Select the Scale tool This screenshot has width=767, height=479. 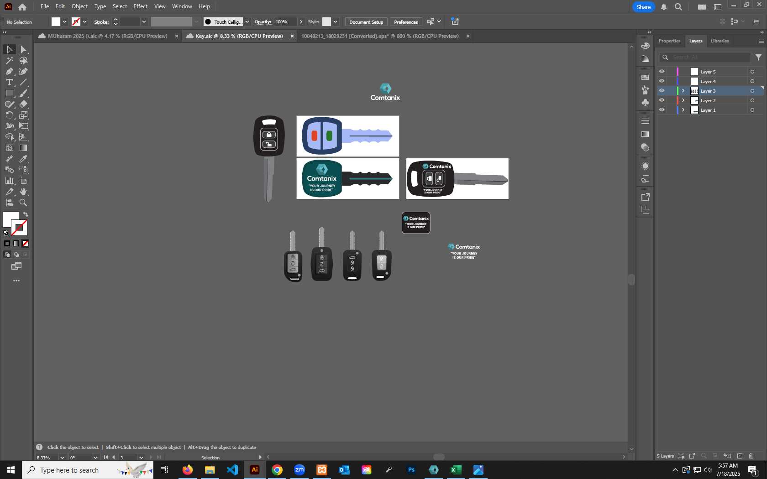coord(24,115)
